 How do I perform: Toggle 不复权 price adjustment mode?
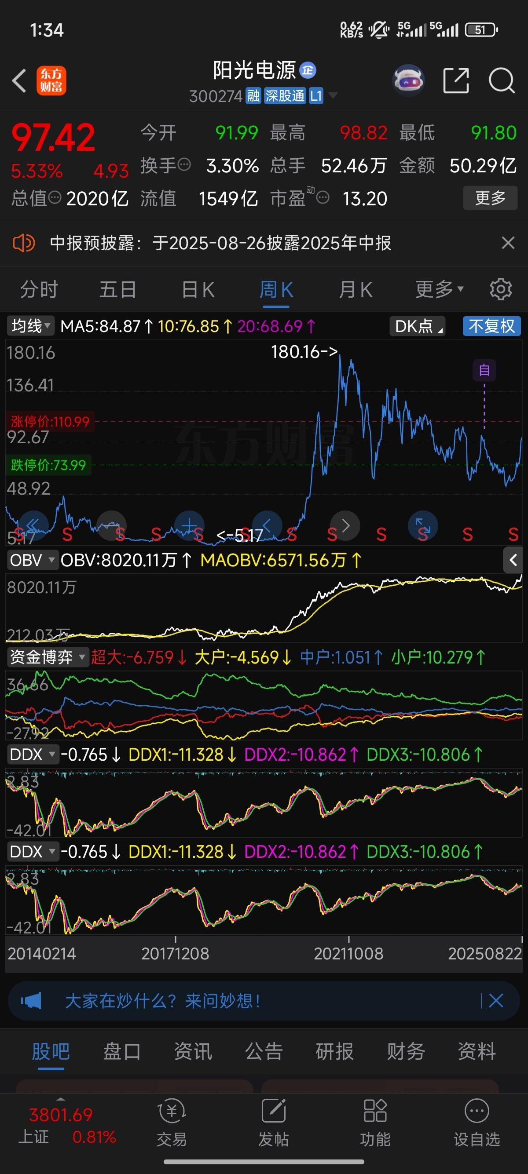pos(491,326)
